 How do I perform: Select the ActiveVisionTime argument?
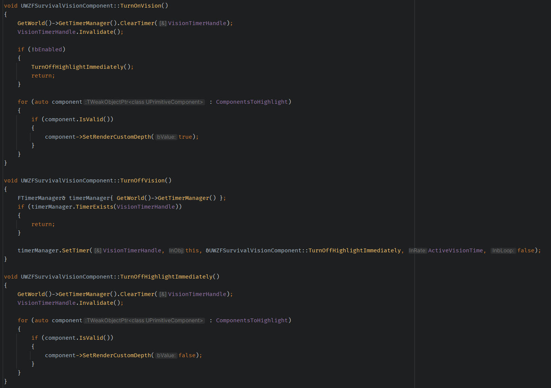pyautogui.click(x=455, y=250)
